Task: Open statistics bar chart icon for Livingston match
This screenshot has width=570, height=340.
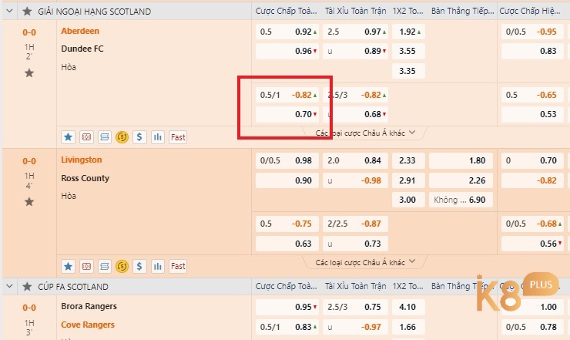Action: pos(158,266)
